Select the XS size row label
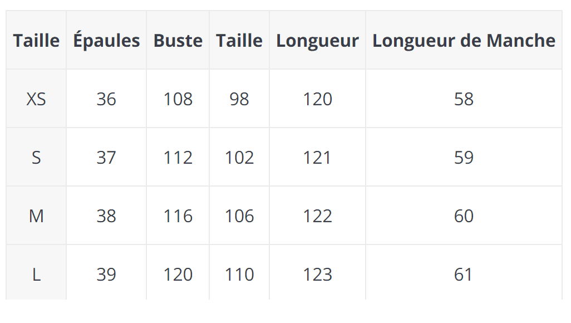Image resolution: width=571 pixels, height=323 pixels. (36, 99)
